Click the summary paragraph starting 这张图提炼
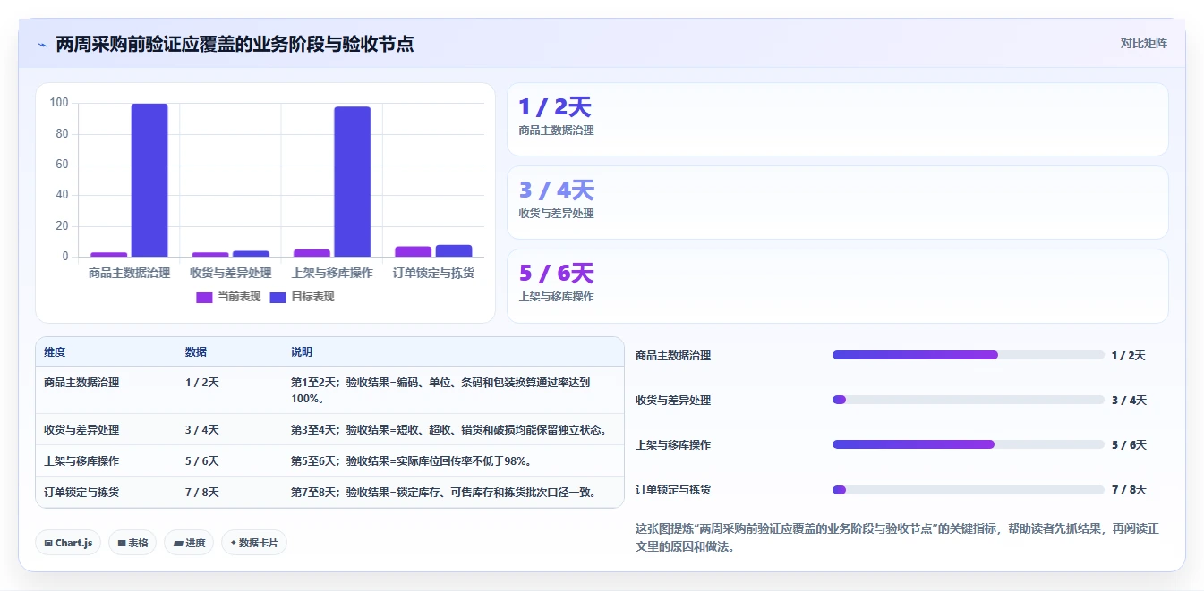Viewport: 1204px width, 591px height. 897,537
